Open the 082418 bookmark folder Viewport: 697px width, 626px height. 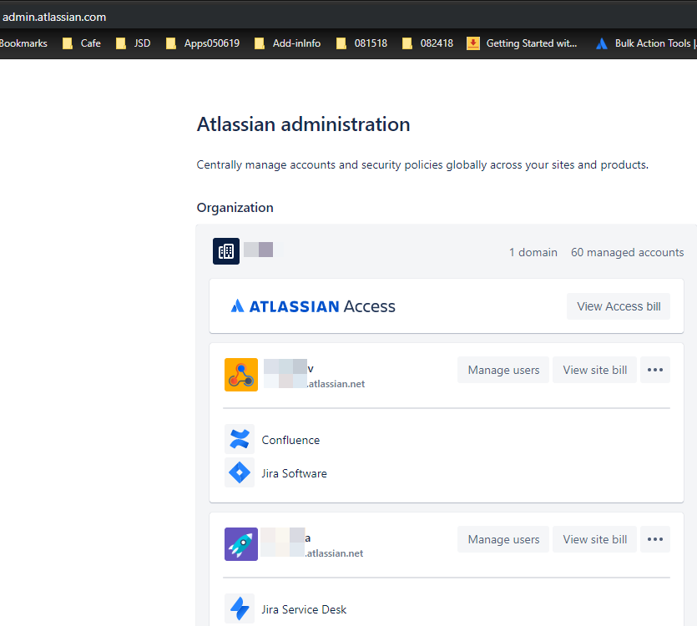tap(427, 43)
